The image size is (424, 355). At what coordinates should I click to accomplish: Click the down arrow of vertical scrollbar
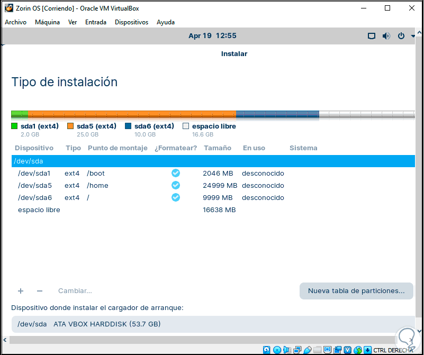click(x=419, y=331)
